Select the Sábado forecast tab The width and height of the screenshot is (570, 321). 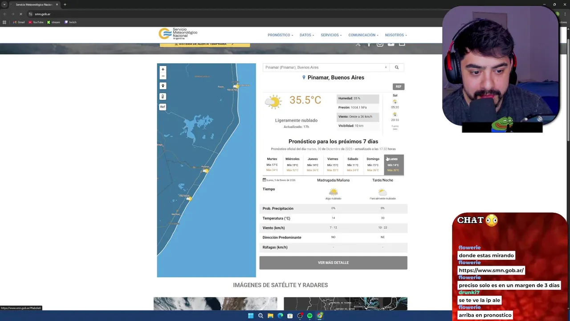353,165
